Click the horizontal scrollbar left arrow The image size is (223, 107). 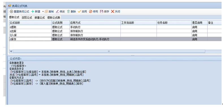pyautogui.click(x=11, y=51)
